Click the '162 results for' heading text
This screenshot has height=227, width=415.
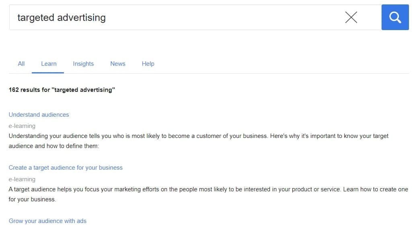(29, 90)
